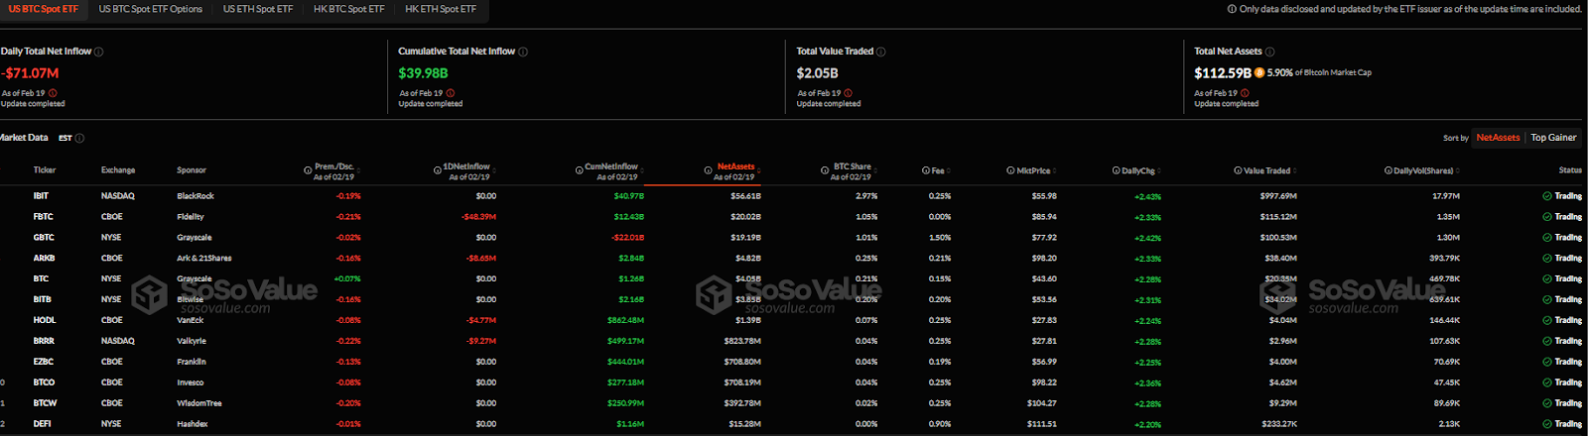Click Fidelity in the Sponsor column
Screen dimensions: 1588x436
click(191, 217)
